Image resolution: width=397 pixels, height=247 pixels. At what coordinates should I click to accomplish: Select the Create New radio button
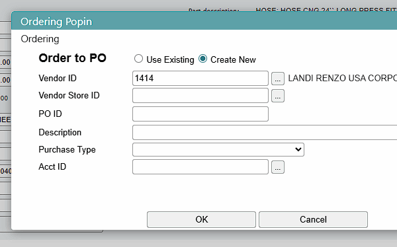203,59
